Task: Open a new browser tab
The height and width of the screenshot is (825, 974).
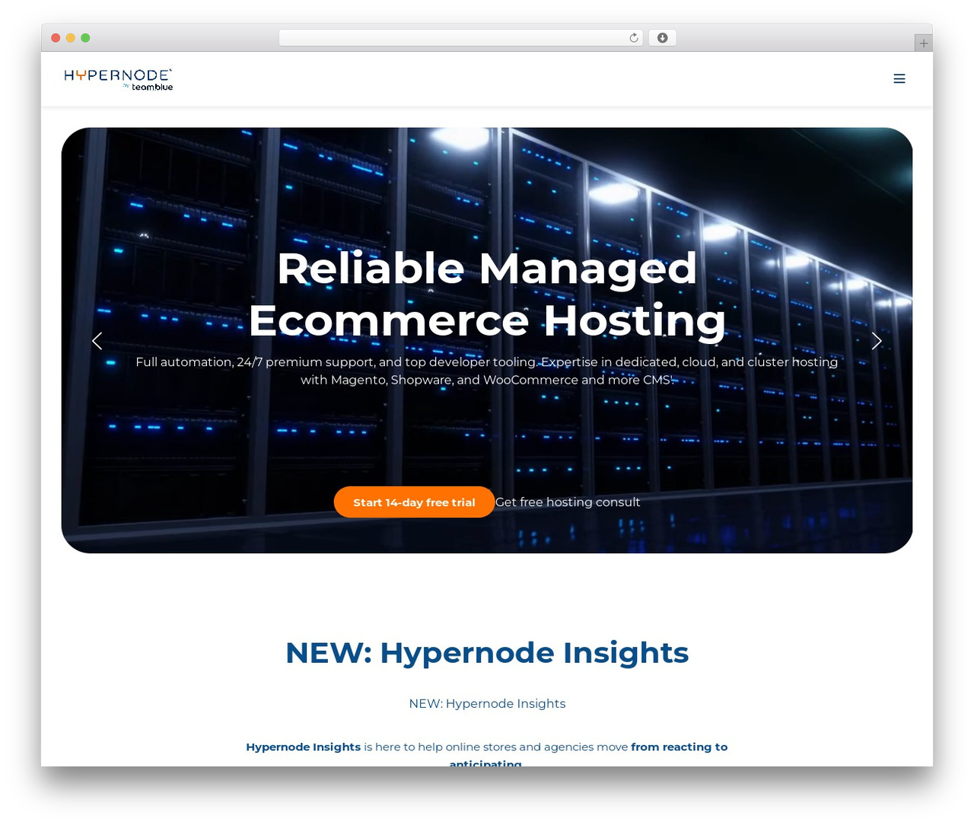Action: [x=923, y=43]
